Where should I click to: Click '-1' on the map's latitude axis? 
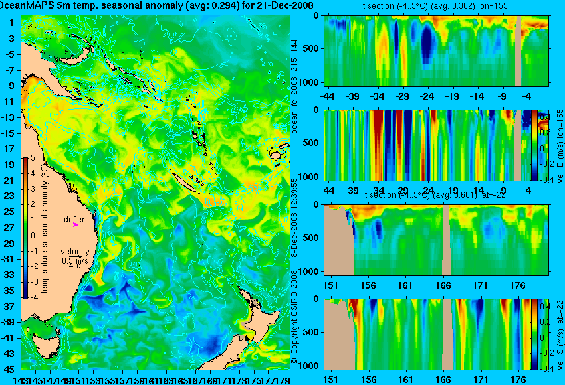[x=10, y=23]
